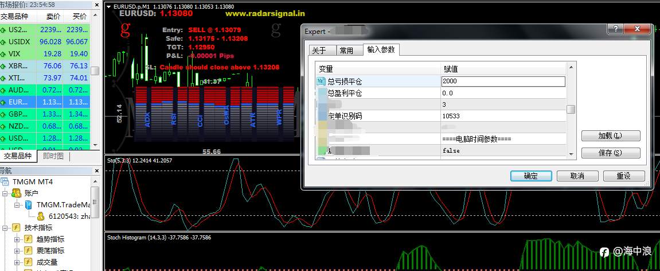
Task: Select the NZD symbol arrow icon
Action: click(2, 126)
